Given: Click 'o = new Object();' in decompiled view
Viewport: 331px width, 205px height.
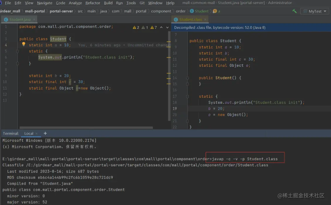Looking at the screenshot, I should tap(228, 115).
